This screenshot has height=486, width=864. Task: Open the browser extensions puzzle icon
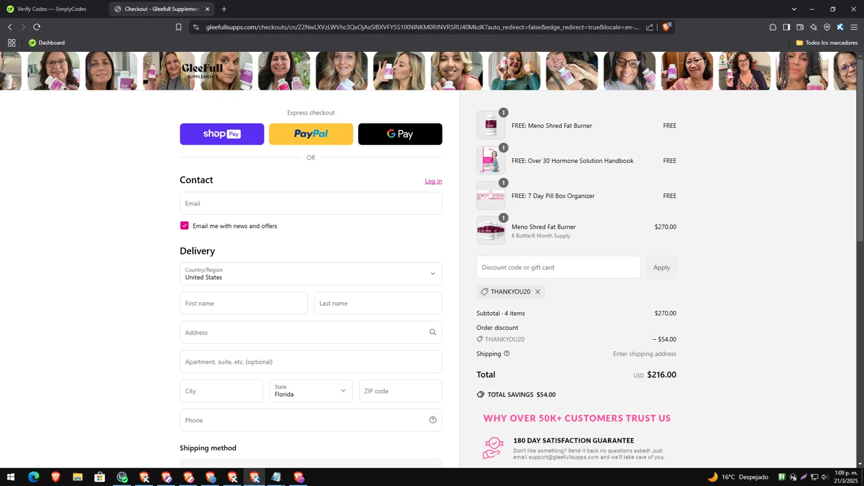[773, 27]
